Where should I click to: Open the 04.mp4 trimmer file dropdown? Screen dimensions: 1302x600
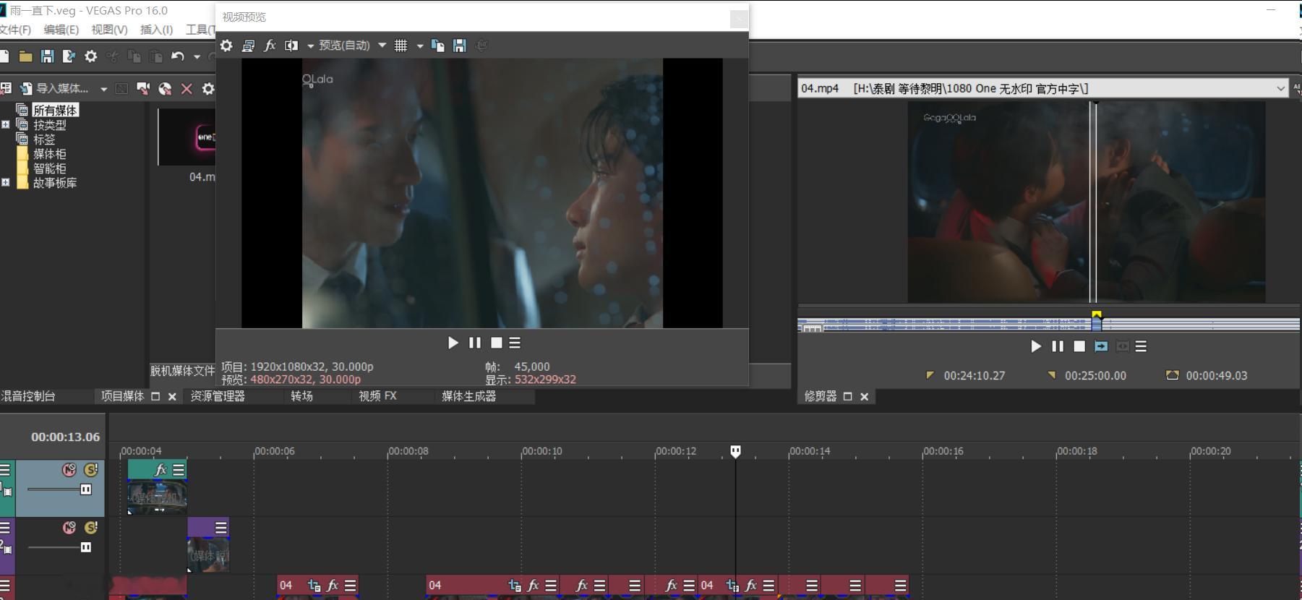click(x=1280, y=88)
